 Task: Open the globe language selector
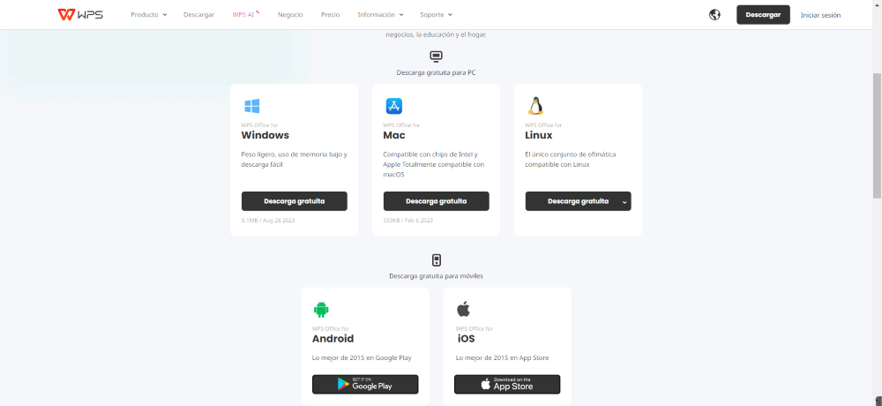click(x=715, y=15)
